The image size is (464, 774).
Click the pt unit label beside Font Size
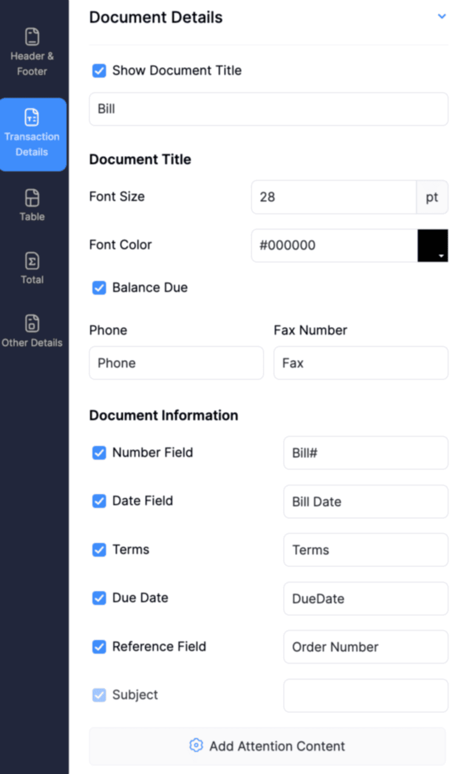(x=432, y=197)
